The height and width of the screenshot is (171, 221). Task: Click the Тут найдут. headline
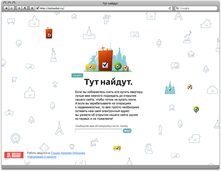(x=108, y=82)
